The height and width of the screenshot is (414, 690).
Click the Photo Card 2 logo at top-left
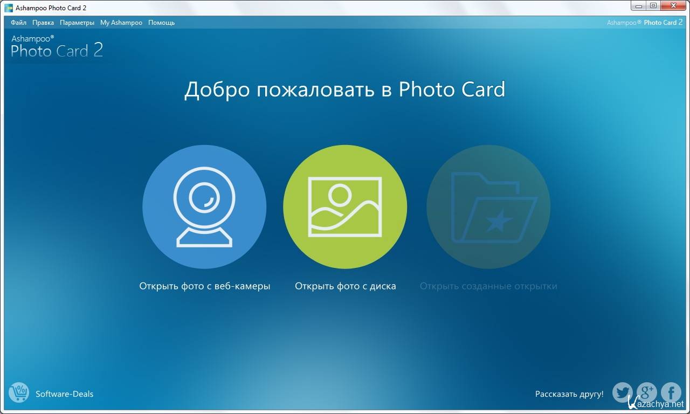57,47
